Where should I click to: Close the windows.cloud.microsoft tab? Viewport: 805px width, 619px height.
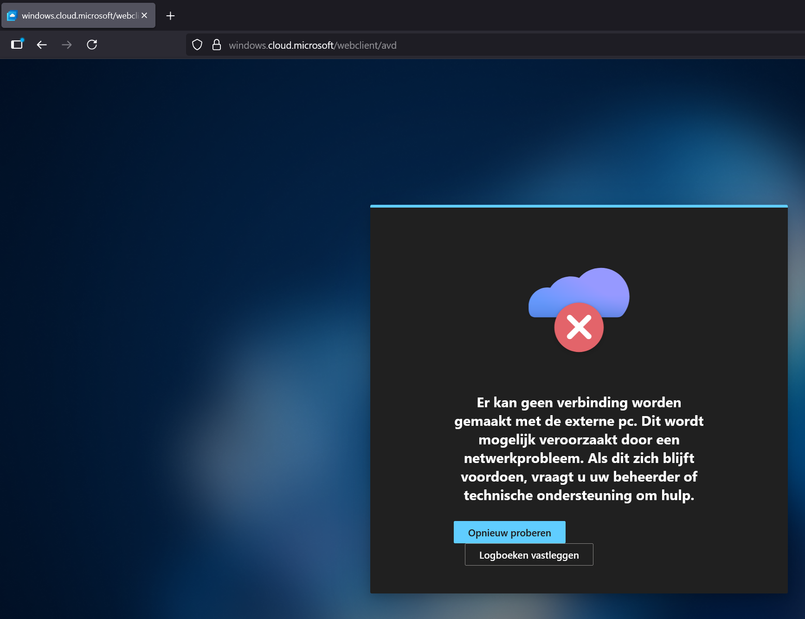pyautogui.click(x=144, y=15)
